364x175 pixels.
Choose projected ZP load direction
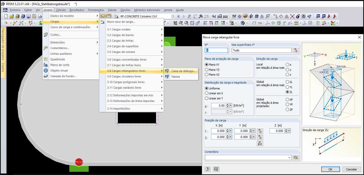coord(287,110)
